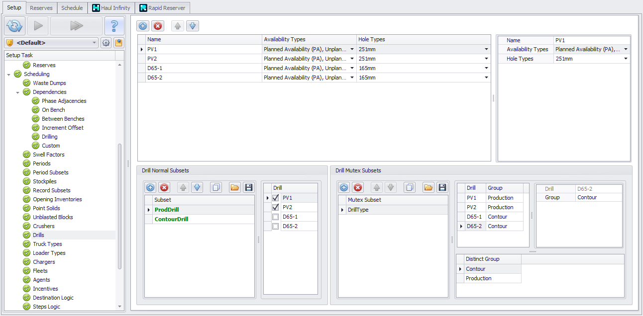Open folder icon in Drill Mutex Subsets
643x316 pixels.
pos(428,187)
